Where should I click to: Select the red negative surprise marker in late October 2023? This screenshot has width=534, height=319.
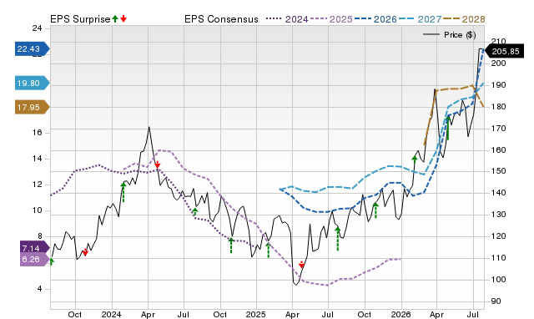(x=85, y=252)
